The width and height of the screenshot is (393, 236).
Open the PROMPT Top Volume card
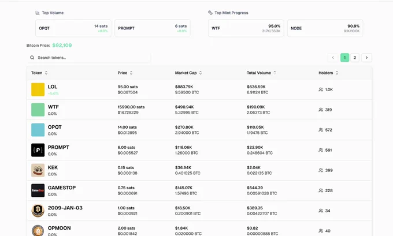click(x=153, y=28)
